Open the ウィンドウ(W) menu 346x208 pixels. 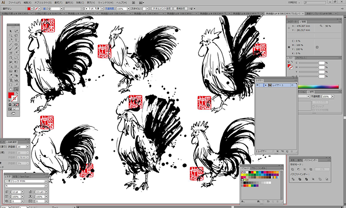(x=106, y=3)
